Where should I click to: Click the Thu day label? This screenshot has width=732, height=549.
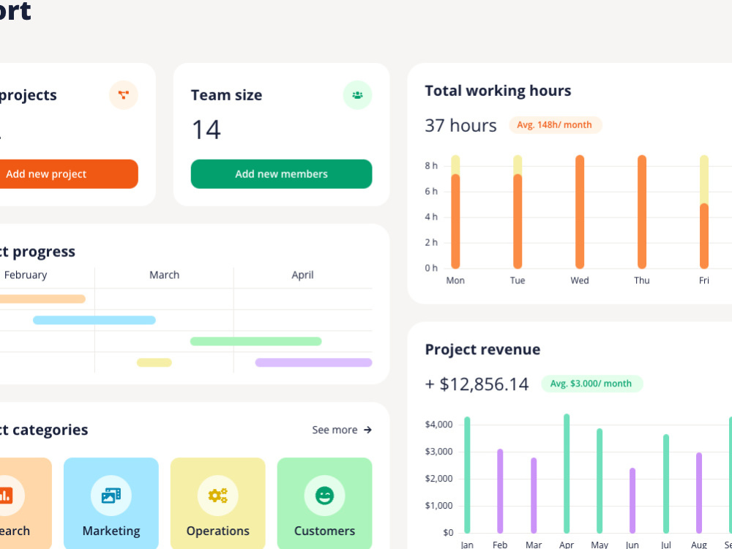point(642,280)
